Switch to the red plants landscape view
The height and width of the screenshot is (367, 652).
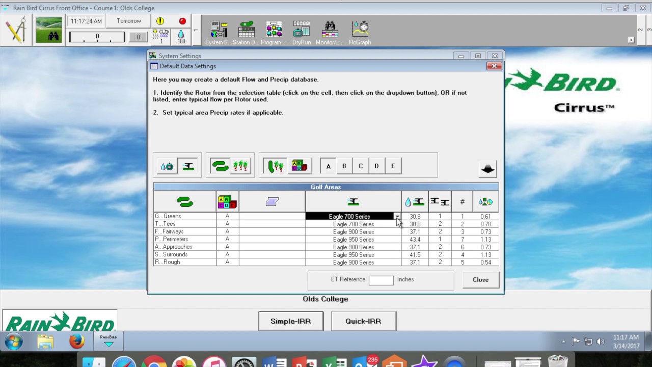pos(240,166)
